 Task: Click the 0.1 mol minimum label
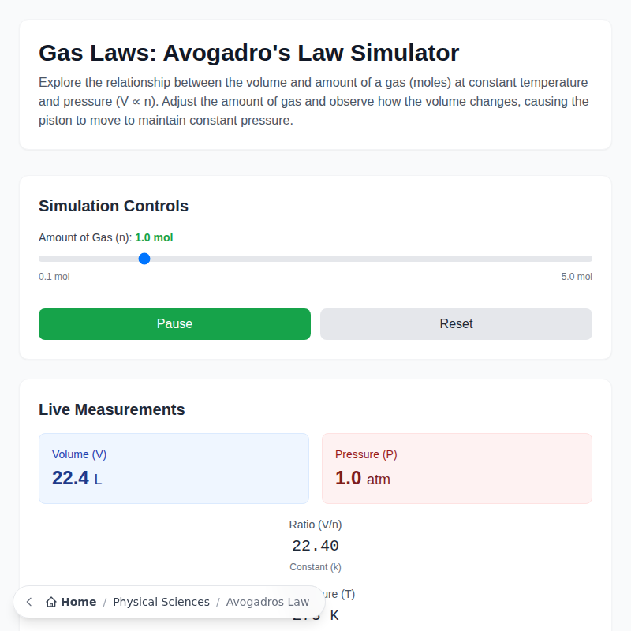[x=54, y=276]
